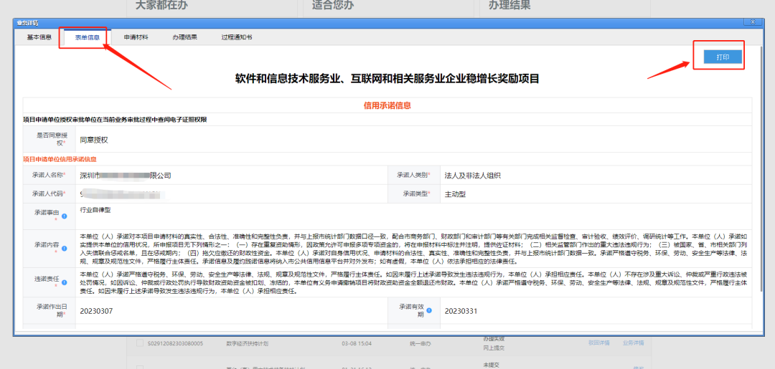Click the 承诺人类别 field label

point(414,175)
